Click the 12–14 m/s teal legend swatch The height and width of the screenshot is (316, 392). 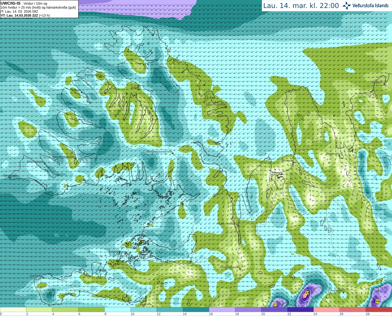tap(170, 310)
